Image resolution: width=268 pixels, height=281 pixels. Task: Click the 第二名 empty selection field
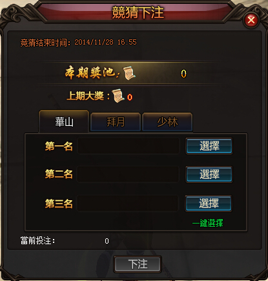pos(128,174)
